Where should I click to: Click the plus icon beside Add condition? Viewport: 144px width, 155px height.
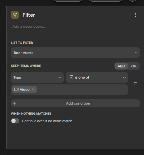coord(14,103)
